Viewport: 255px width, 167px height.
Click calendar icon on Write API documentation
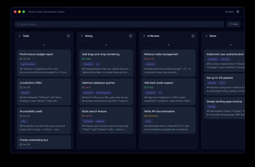(145, 116)
